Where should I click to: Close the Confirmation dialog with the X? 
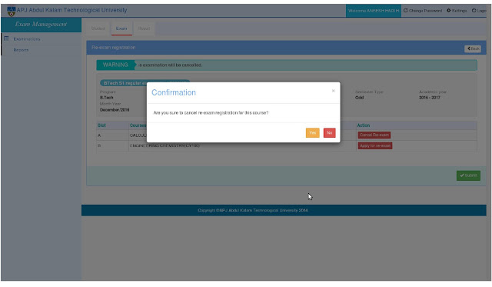(x=333, y=91)
